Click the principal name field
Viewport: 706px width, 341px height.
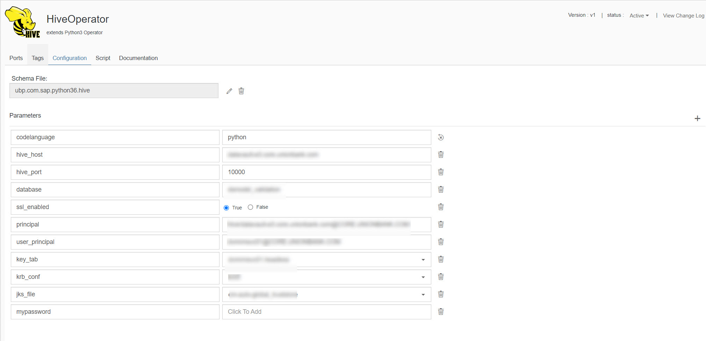pyautogui.click(x=115, y=224)
